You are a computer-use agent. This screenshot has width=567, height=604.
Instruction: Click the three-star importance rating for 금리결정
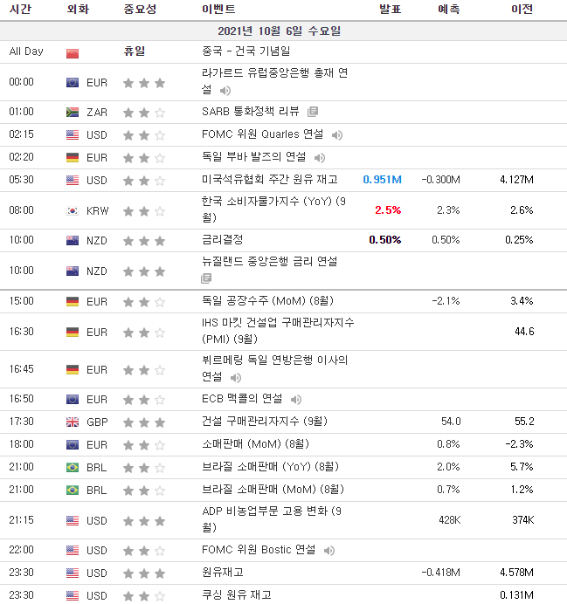[x=144, y=241]
